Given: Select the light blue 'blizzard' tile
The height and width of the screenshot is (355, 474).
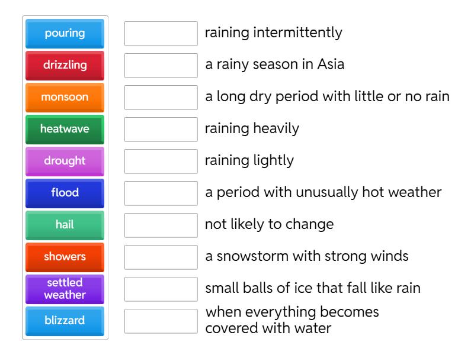Looking at the screenshot, I should (x=65, y=320).
